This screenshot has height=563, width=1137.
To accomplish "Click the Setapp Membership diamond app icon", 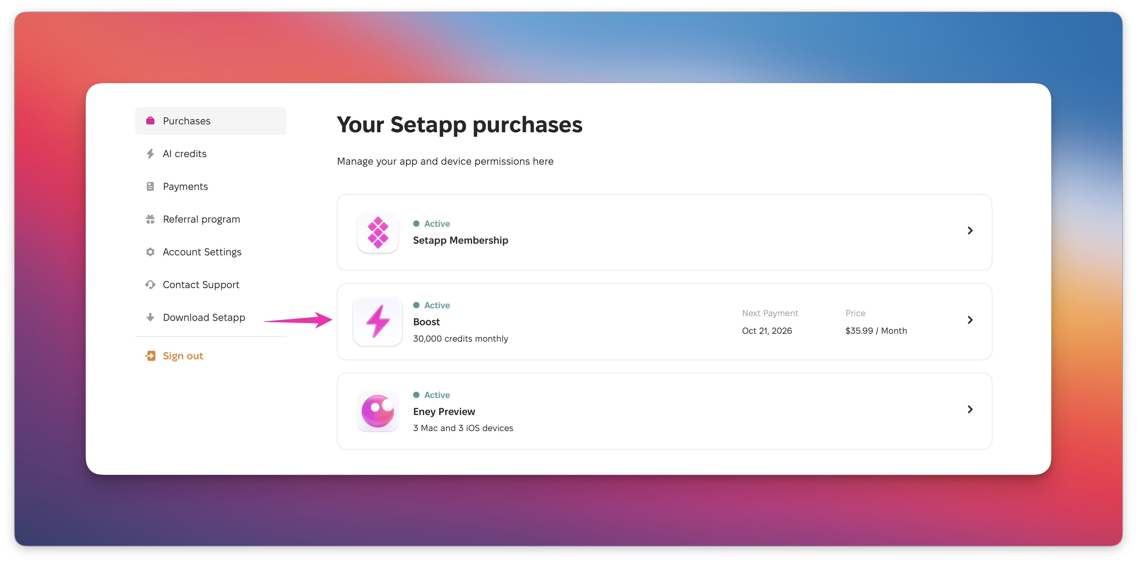I will (378, 232).
